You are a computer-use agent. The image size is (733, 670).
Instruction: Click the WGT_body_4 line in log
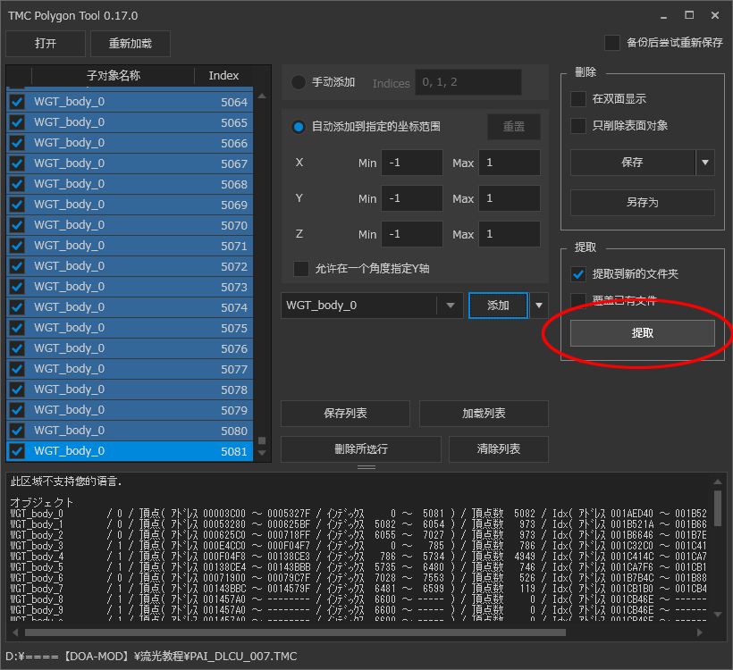(x=358, y=557)
